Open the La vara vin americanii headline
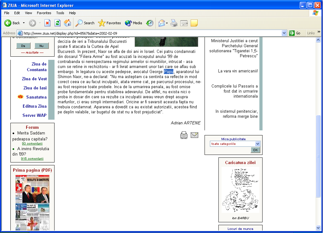324x233 pixels. click(238, 71)
